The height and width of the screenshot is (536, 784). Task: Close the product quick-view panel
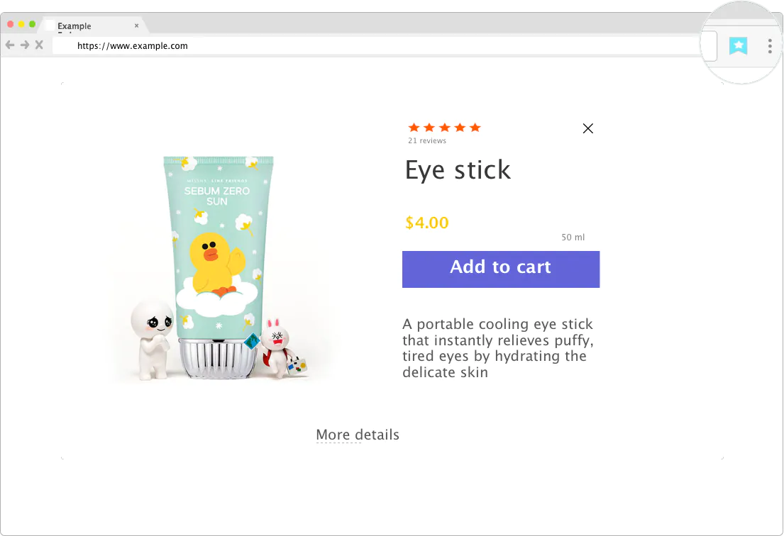point(588,128)
